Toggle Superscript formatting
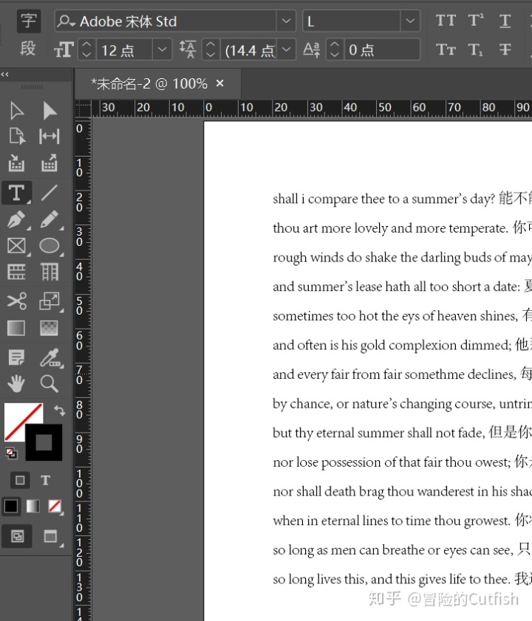Image resolution: width=532 pixels, height=621 pixels. 476,20
